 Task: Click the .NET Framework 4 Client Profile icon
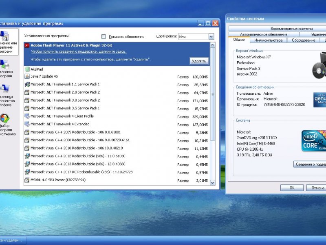point(27,116)
